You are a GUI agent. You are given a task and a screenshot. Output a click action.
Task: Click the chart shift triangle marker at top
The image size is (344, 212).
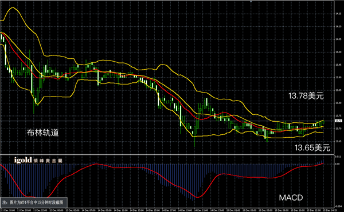point(251,1)
